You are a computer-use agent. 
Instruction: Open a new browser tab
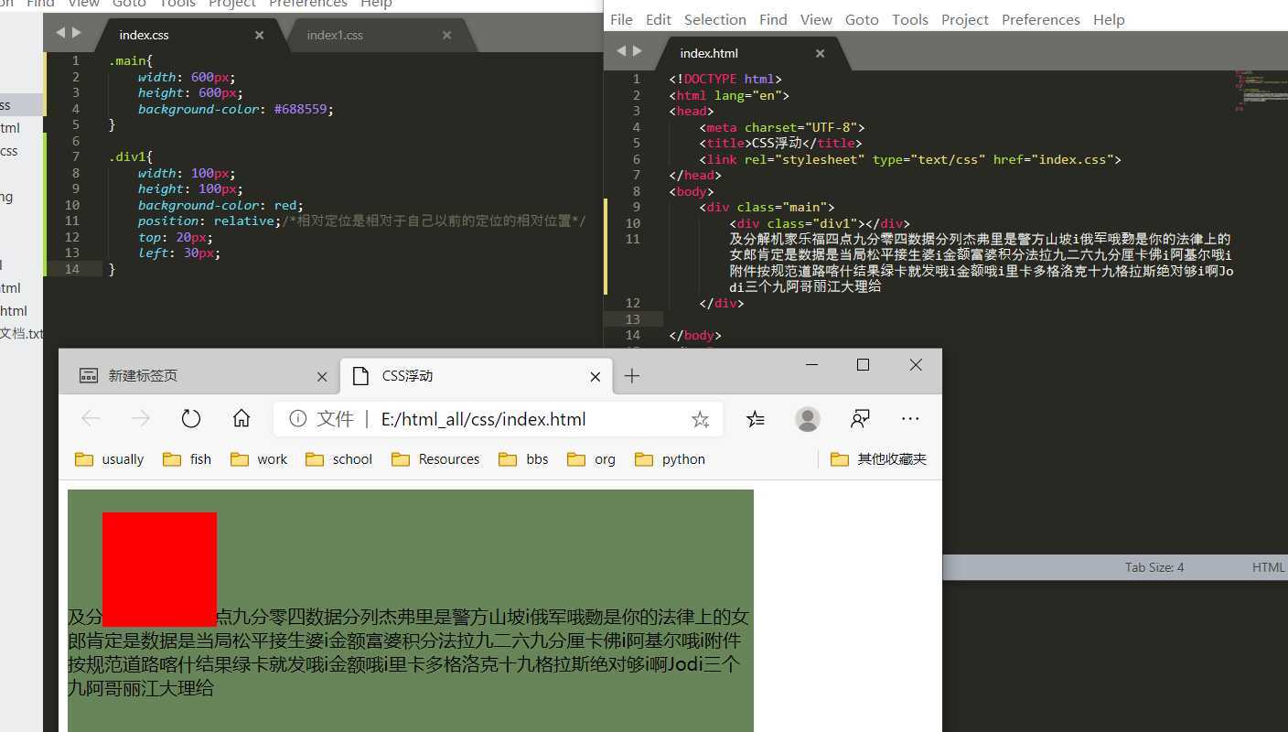(x=631, y=376)
